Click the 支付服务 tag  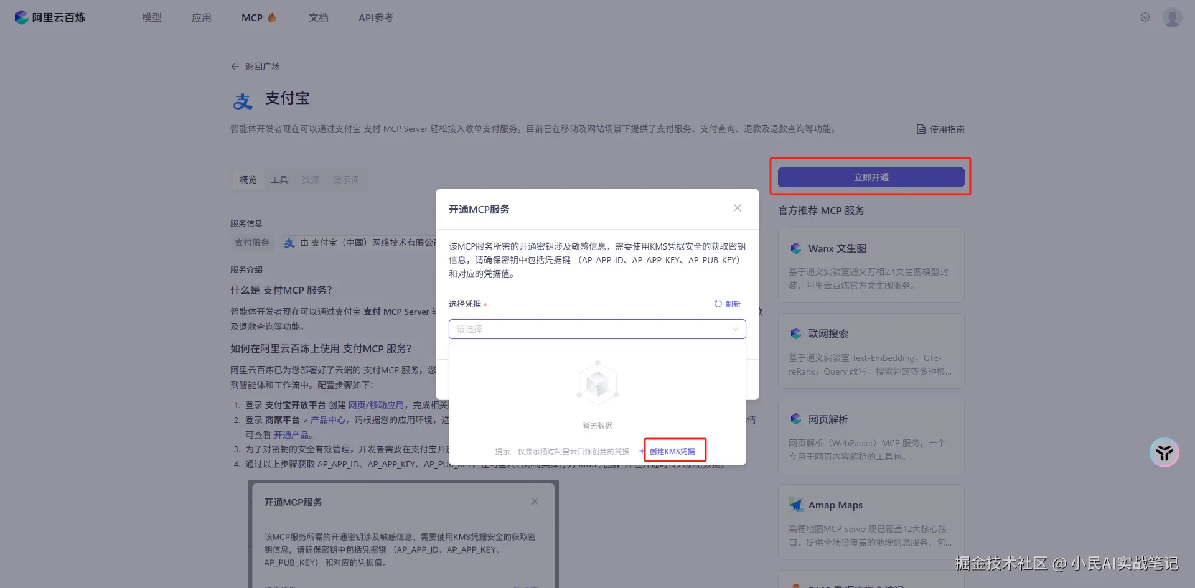(252, 243)
